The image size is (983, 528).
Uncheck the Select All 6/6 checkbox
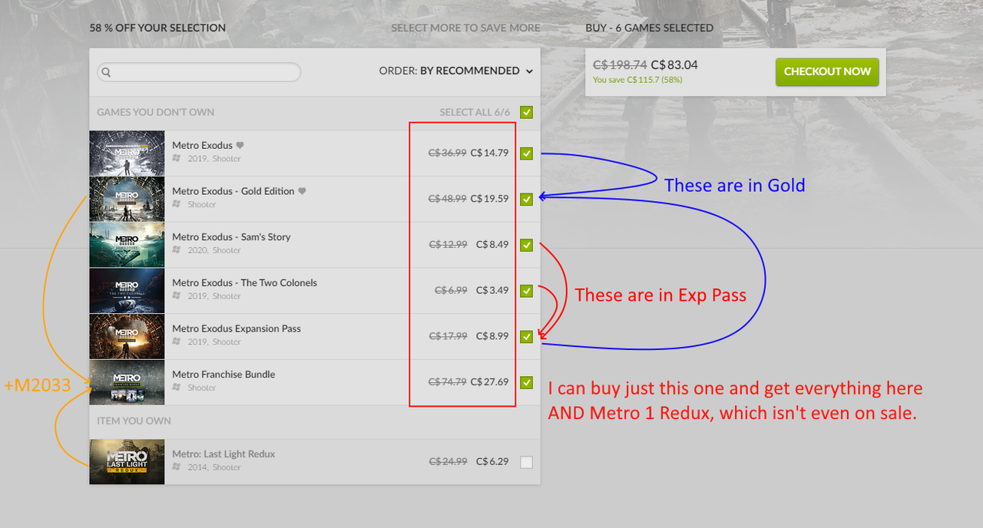(526, 112)
